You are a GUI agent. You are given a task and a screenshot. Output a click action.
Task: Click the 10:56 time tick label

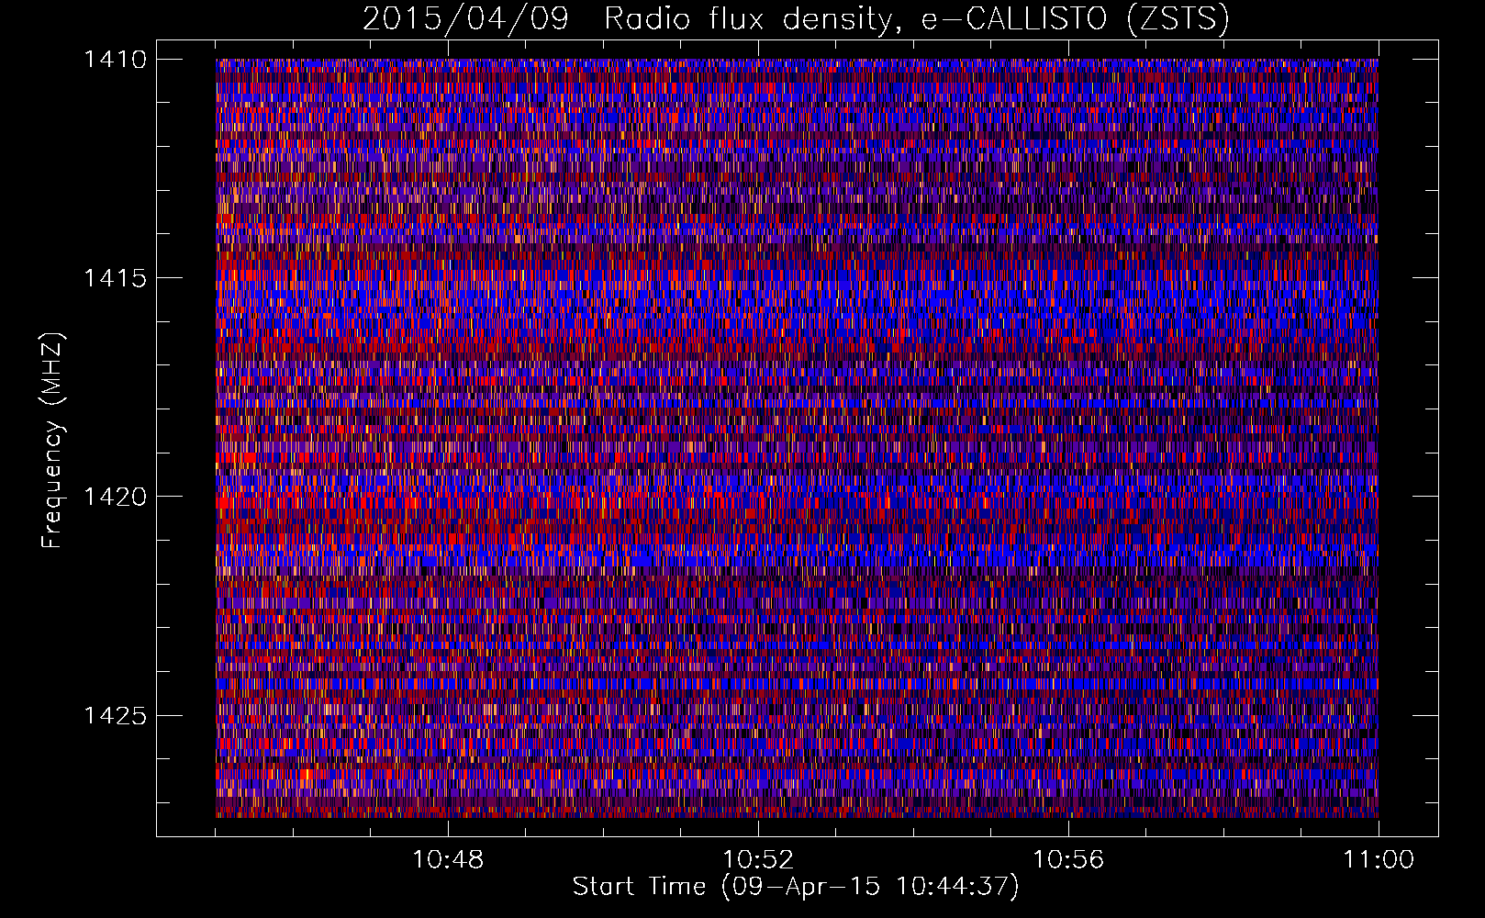click(x=1068, y=860)
